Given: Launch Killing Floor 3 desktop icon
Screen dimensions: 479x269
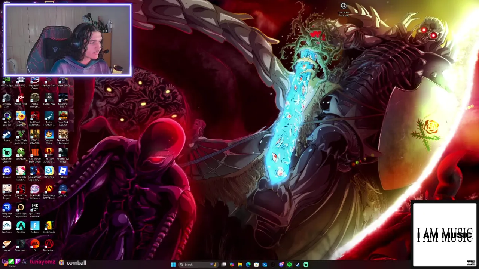Looking at the screenshot, I should click(21, 99).
